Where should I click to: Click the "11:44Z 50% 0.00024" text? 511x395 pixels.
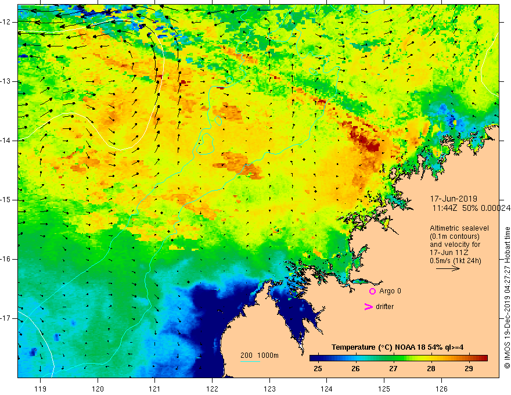(472, 208)
